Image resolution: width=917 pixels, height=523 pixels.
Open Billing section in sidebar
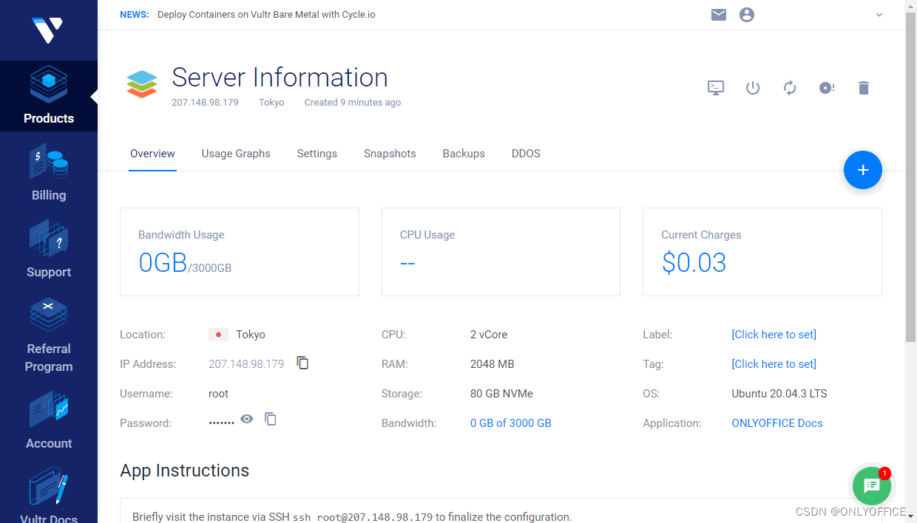pyautogui.click(x=49, y=173)
